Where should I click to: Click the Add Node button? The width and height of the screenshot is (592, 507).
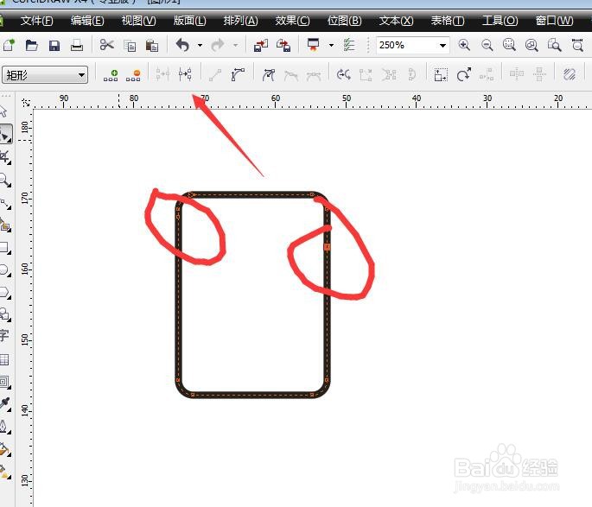(x=111, y=75)
